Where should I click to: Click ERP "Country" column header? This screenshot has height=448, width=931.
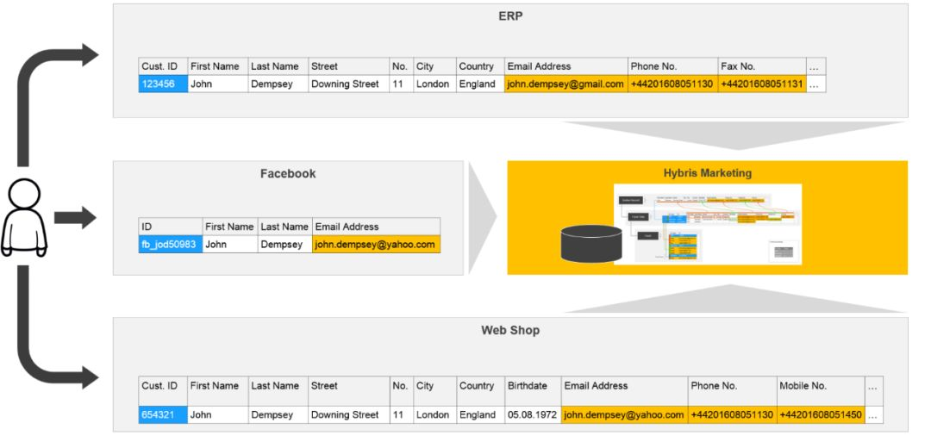480,66
